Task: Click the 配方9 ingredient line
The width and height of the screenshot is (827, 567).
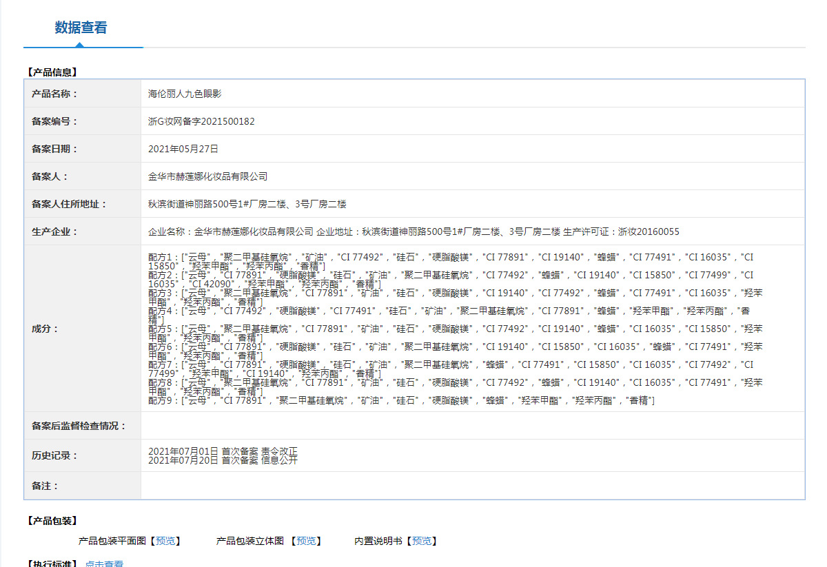Action: (401, 400)
